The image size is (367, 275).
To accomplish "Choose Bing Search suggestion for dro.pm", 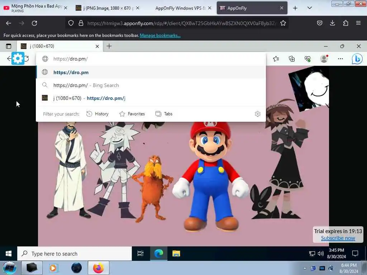I will click(x=151, y=85).
